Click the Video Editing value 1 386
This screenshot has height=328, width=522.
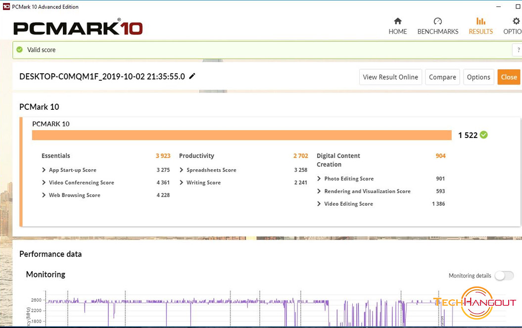click(x=438, y=204)
